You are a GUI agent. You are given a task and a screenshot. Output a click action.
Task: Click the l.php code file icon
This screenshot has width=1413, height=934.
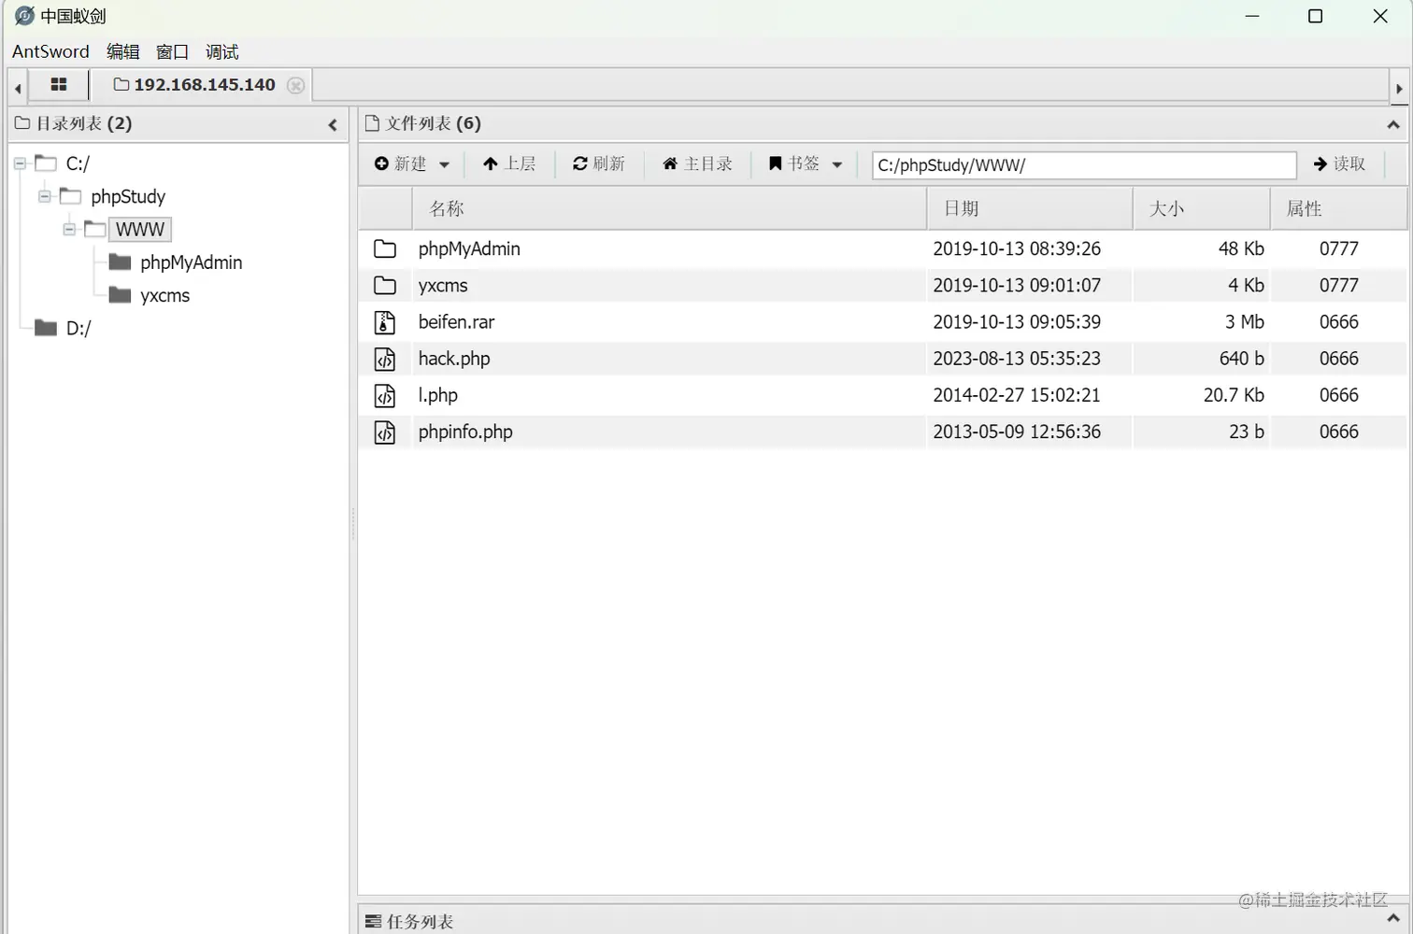(385, 395)
